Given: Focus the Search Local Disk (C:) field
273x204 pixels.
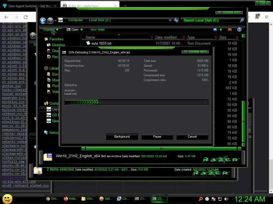Looking at the screenshot, I should pos(211,20).
